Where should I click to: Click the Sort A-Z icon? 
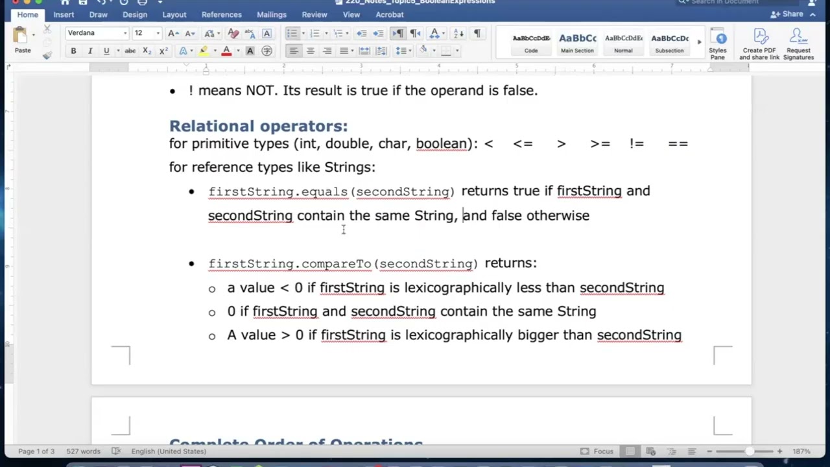(x=458, y=33)
